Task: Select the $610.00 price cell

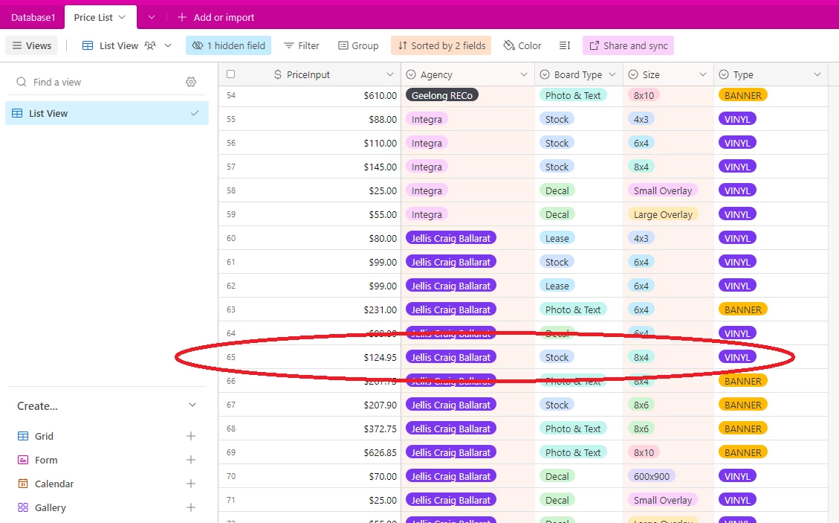Action: point(310,95)
